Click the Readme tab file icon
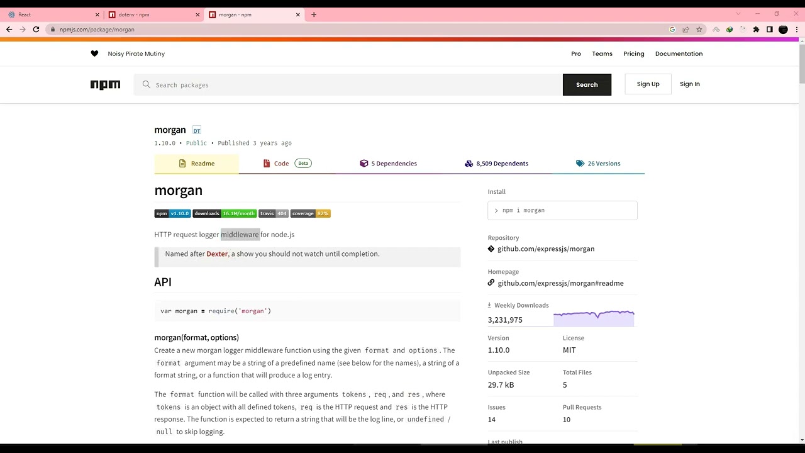Screen dimensions: 805x453 click(182, 164)
